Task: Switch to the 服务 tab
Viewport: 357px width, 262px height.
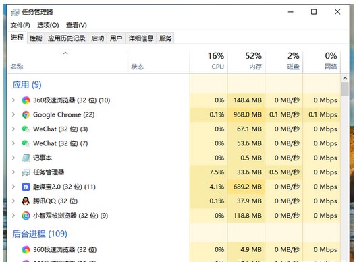Action: pos(165,38)
